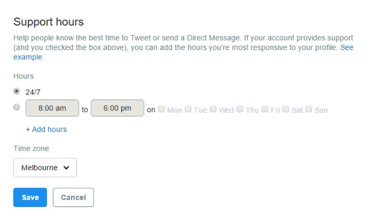Enable the Wed checkbox
The width and height of the screenshot is (368, 215).
[x=213, y=109]
